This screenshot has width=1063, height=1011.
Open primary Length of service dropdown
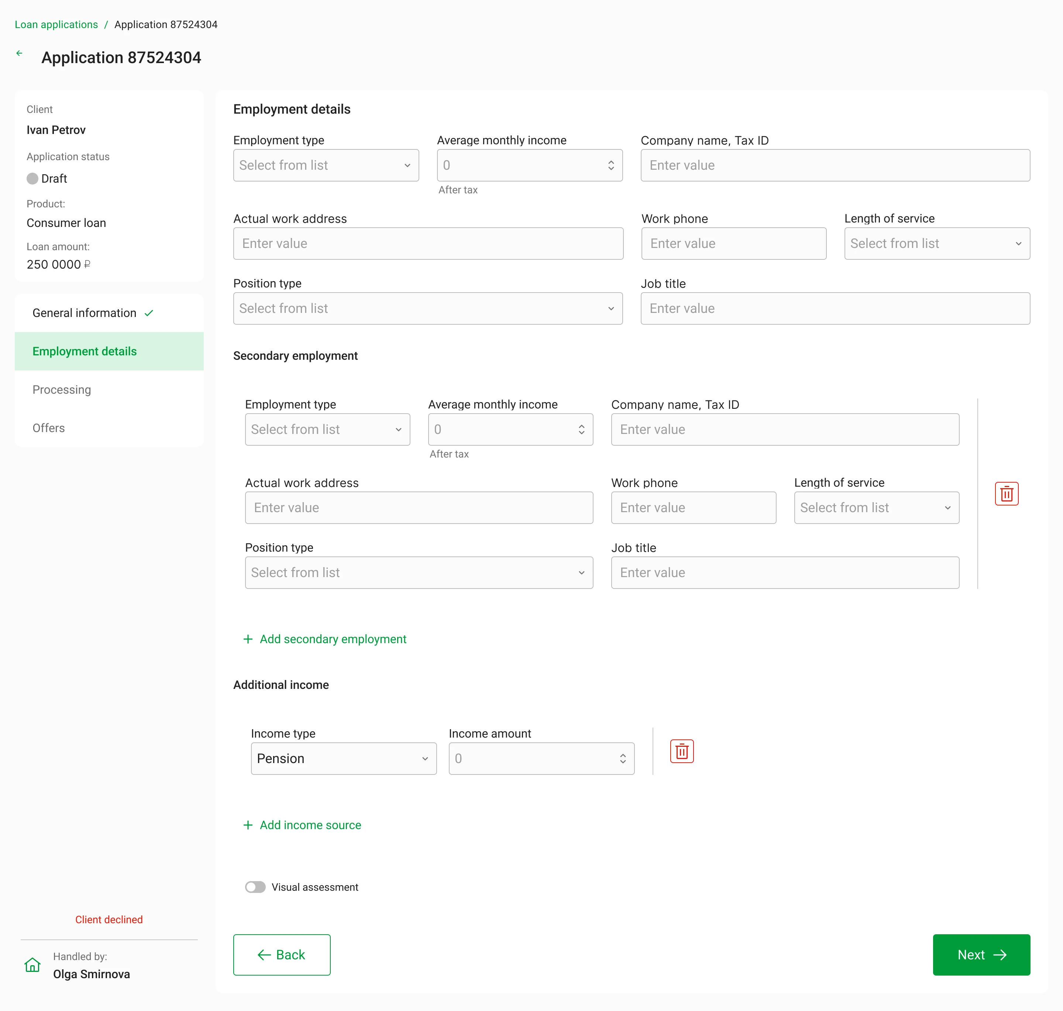[937, 244]
